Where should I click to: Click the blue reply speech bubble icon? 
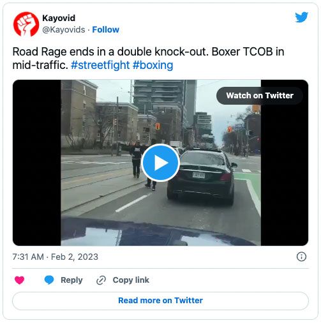tap(49, 280)
